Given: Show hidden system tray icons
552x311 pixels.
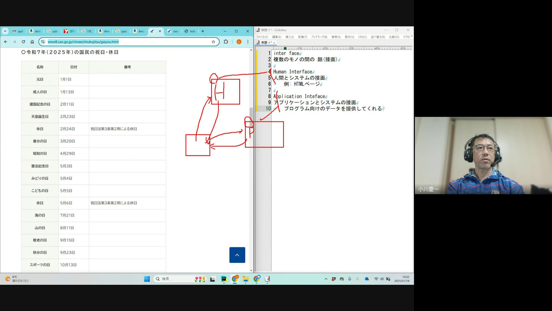Looking at the screenshot, I should click(x=326, y=279).
